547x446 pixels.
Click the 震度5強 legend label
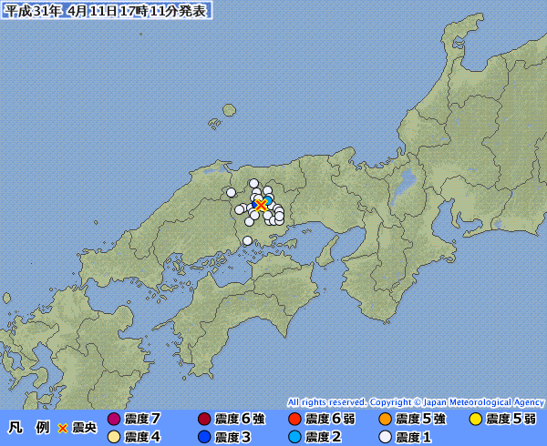(x=420, y=419)
